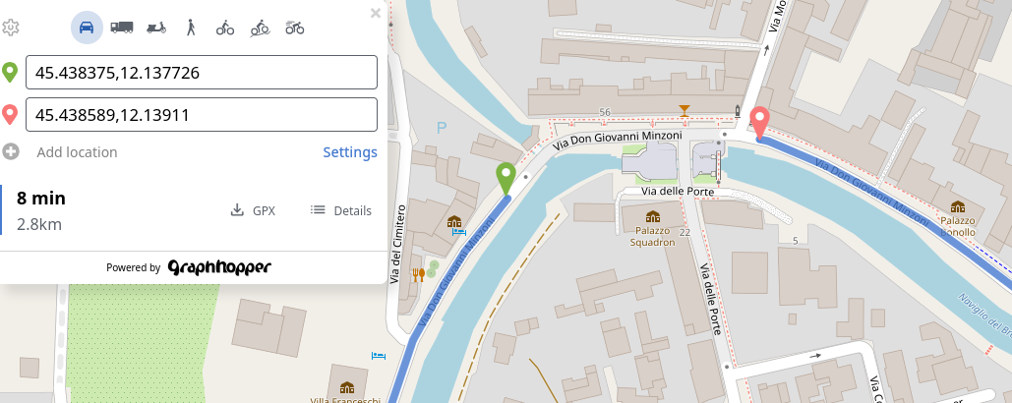Screen dimensions: 1012x403
Task: Edit the start coordinates field
Action: (202, 72)
